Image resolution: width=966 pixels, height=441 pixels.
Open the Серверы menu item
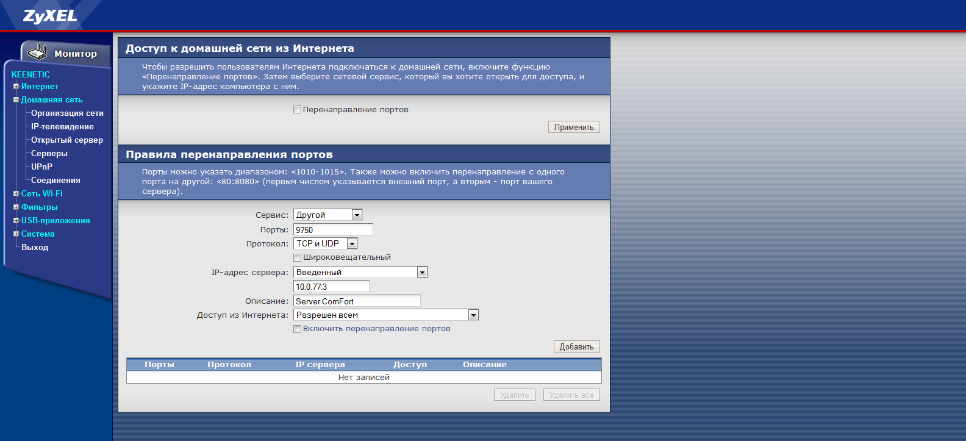[x=49, y=153]
